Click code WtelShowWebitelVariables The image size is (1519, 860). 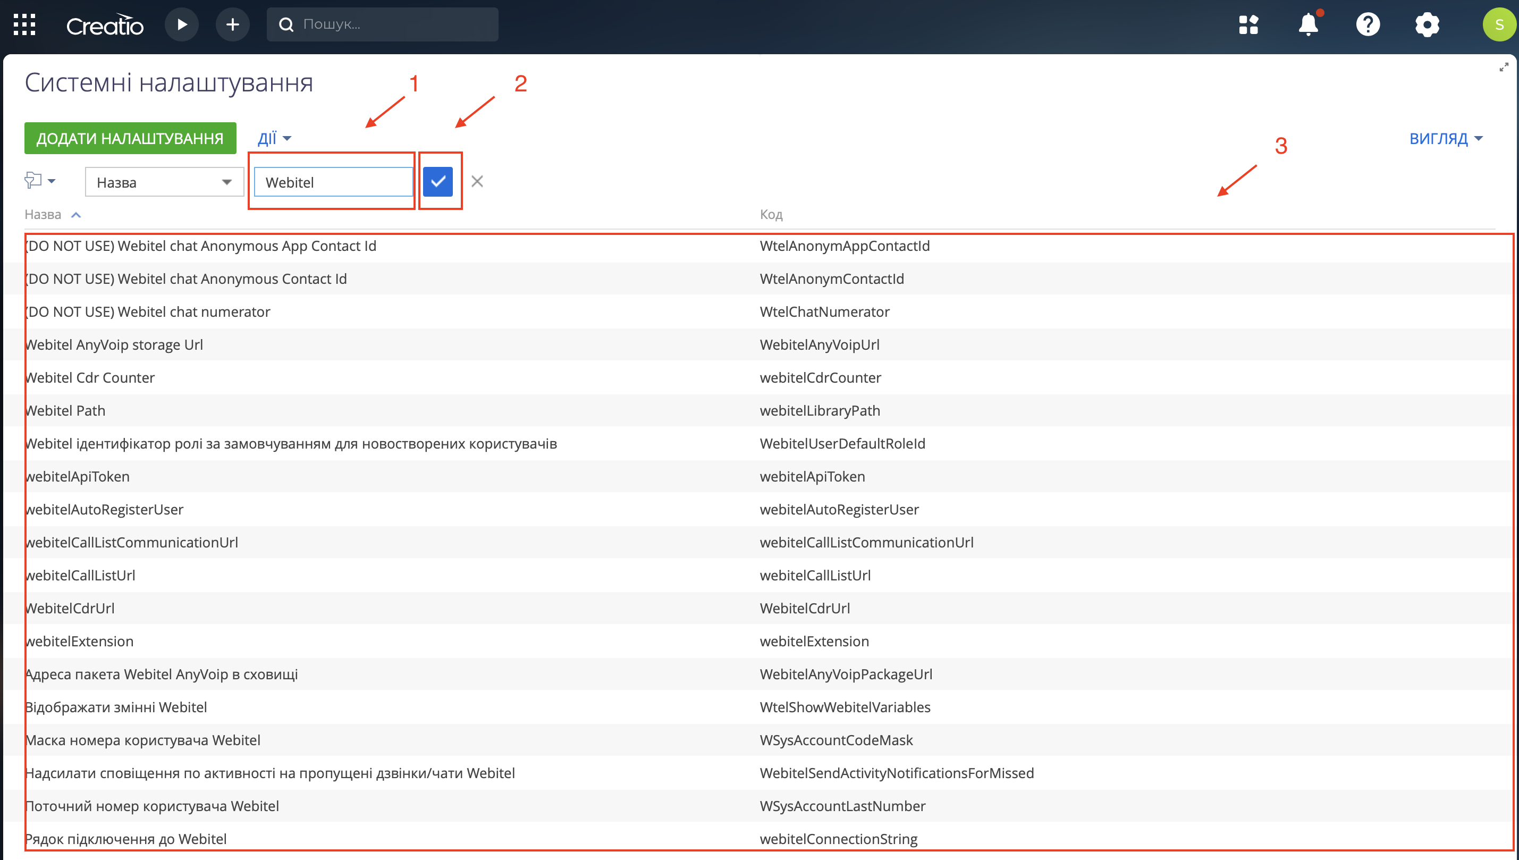tap(845, 707)
